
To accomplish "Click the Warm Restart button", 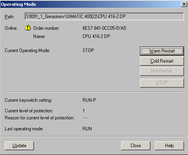I will click(x=162, y=51).
